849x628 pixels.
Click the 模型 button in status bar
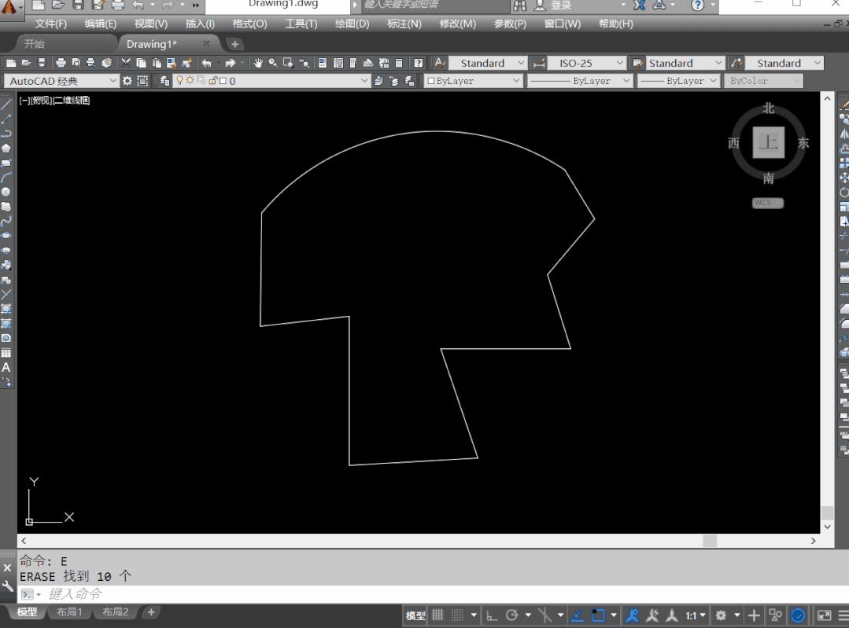click(x=415, y=615)
